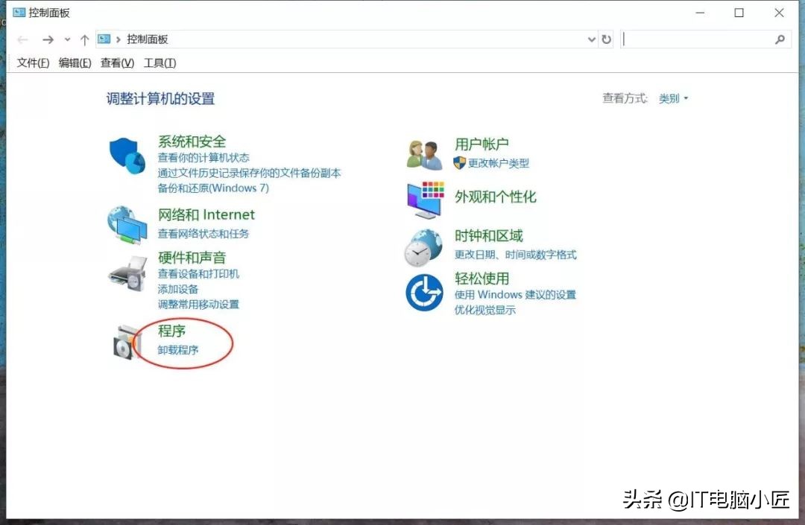Click the 轻松使用 category icon
805x525 pixels.
point(423,293)
